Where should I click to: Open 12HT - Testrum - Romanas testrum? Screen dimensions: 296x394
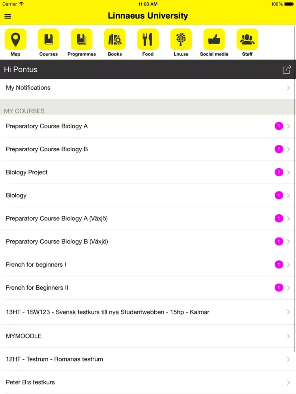click(148, 359)
